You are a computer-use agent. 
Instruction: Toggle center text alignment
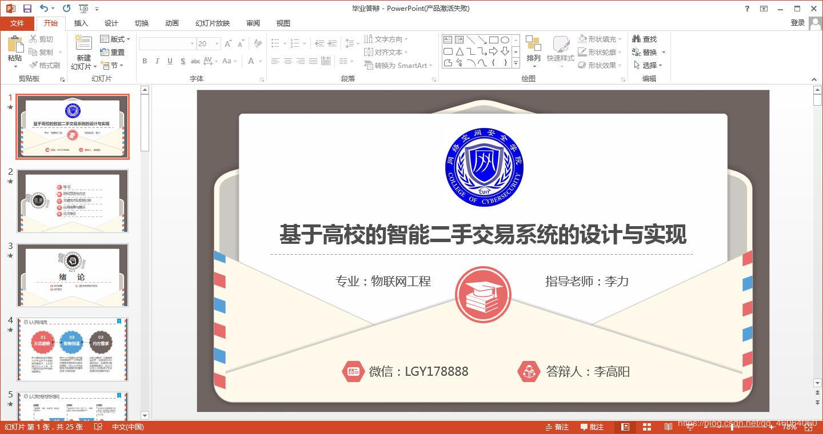[x=287, y=61]
